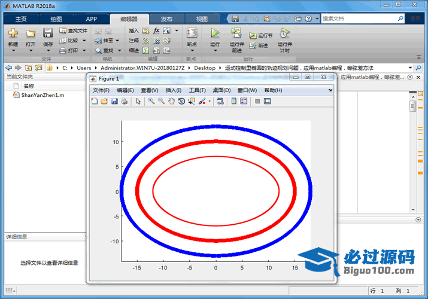Expand the Brush tool color dropdown arrow
Image resolution: width=428 pixels, height=299 pixels.
(x=210, y=102)
